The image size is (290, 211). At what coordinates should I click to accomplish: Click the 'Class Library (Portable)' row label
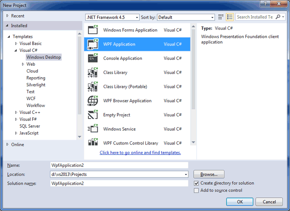point(125,87)
